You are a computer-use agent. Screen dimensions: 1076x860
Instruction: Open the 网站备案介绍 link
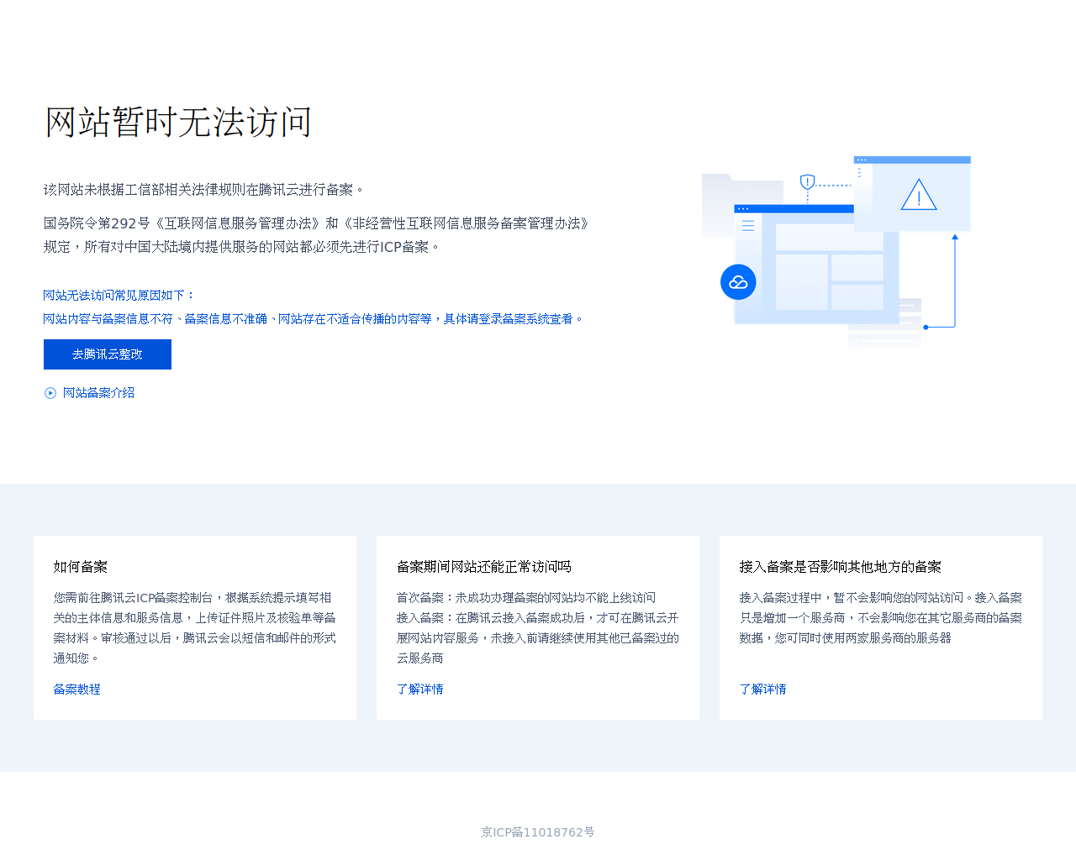[98, 393]
